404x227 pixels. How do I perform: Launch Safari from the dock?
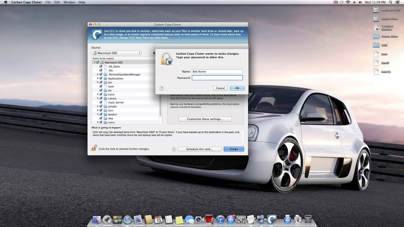(128, 219)
